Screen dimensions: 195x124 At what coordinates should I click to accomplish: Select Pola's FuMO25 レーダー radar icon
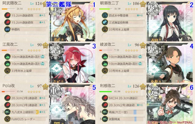7,119
